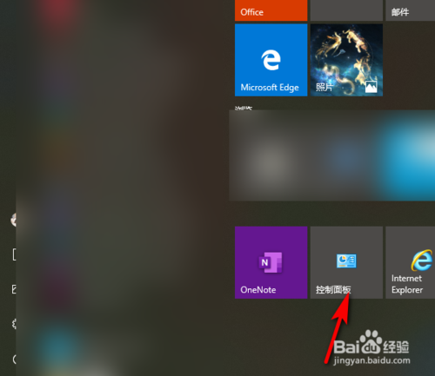This screenshot has width=435, height=376.
Task: Click the '控制面板' text label
Action: pyautogui.click(x=333, y=290)
